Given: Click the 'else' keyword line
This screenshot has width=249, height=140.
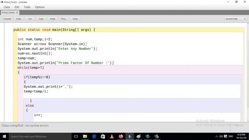Looking at the screenshot, I should pyautogui.click(x=30, y=105).
